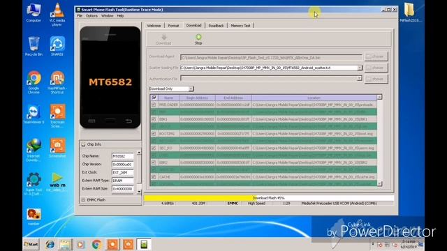
Task: Click the orange camera taskbar icon
Action: coord(128,244)
